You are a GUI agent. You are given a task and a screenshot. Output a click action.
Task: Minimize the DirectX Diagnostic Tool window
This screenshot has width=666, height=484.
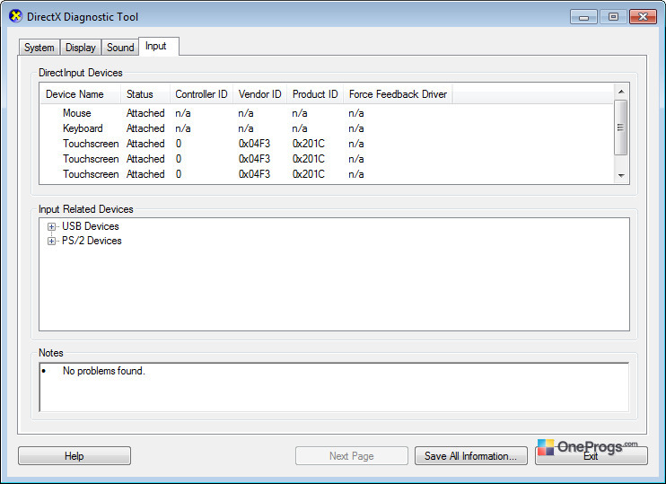pyautogui.click(x=584, y=17)
